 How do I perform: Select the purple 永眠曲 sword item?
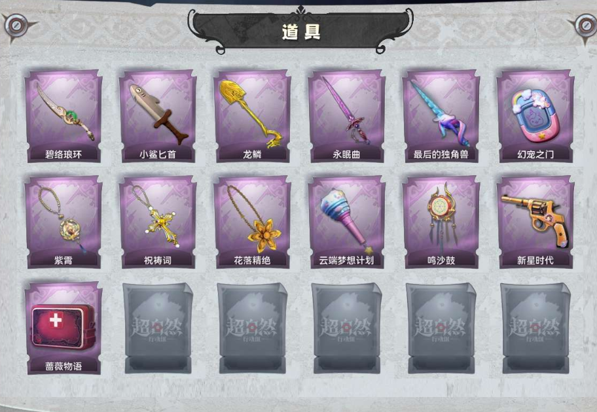(x=346, y=116)
